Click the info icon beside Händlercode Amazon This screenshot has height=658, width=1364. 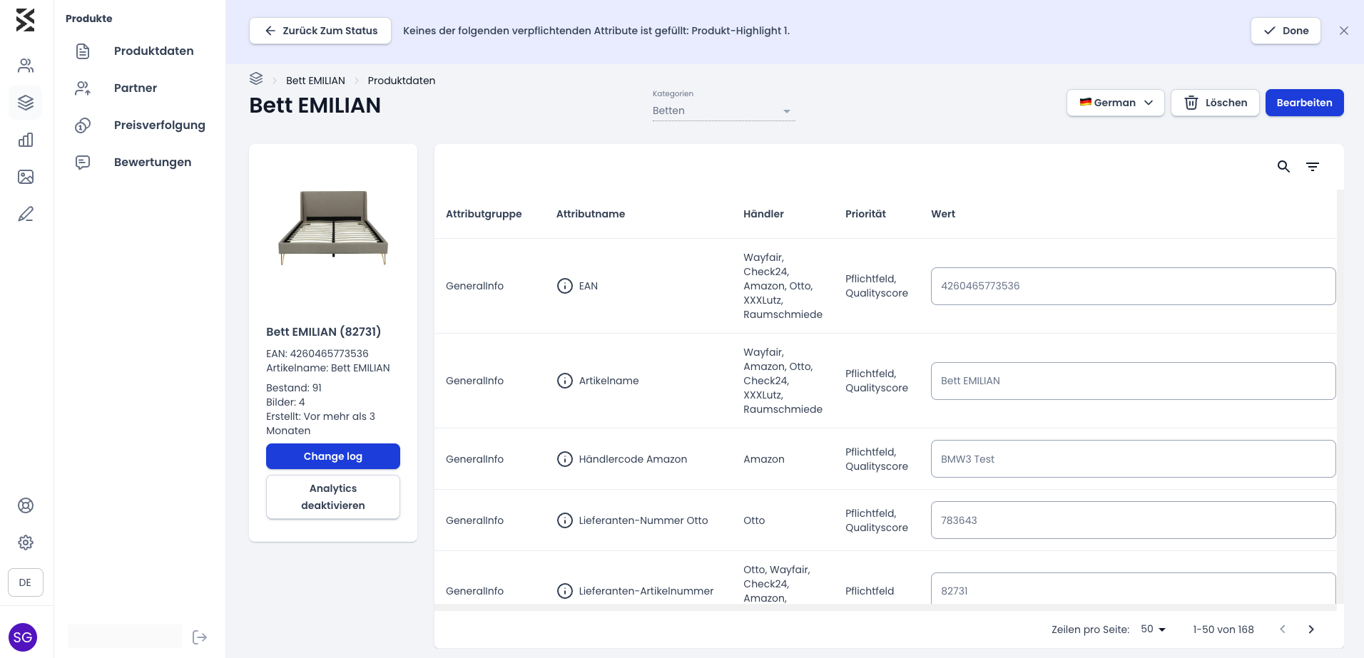(x=565, y=459)
